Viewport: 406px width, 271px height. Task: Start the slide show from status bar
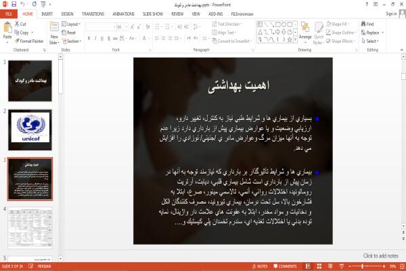[342, 266]
